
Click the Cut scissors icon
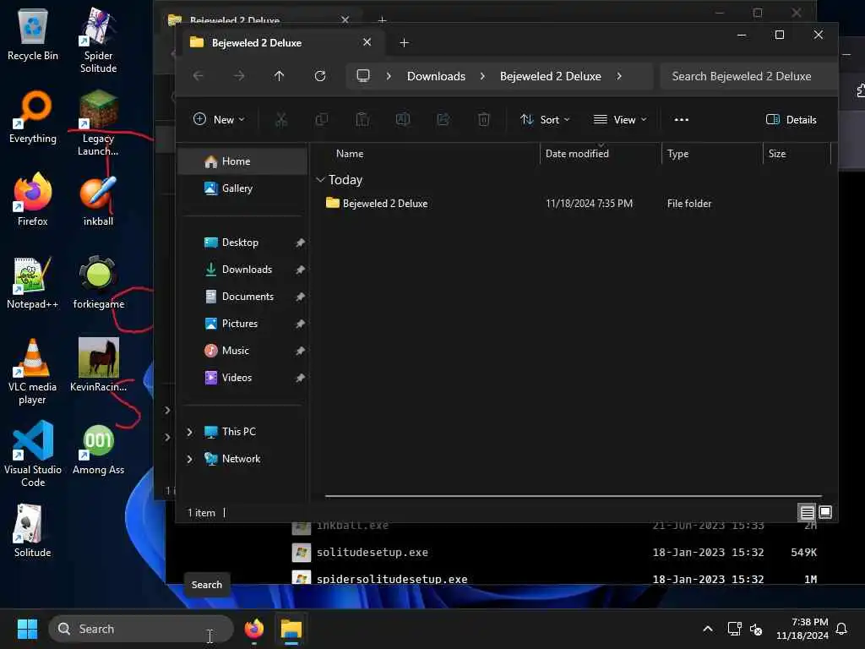click(281, 119)
